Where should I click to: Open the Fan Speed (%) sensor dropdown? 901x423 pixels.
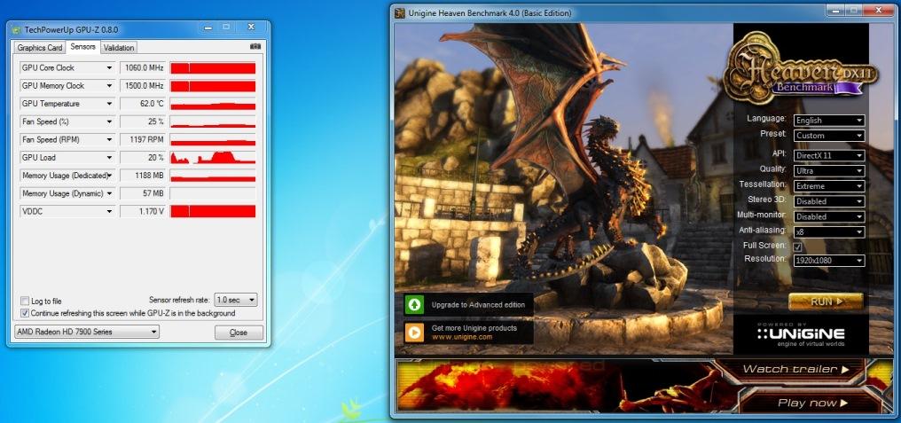(x=67, y=121)
